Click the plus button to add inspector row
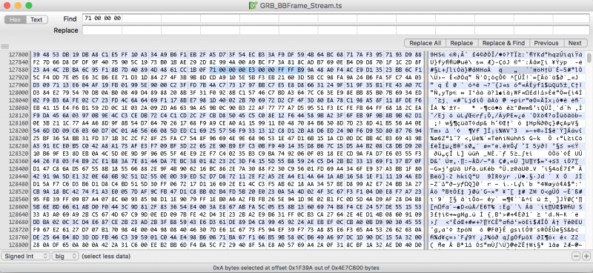Screen dimensions: 593x273 click(x=586, y=257)
